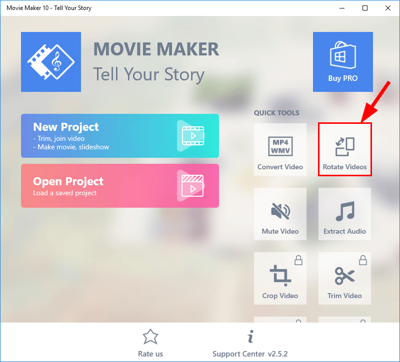Viewport: 400px width, 362px height.
Task: Select the Extract Audio tool
Action: pyautogui.click(x=344, y=214)
